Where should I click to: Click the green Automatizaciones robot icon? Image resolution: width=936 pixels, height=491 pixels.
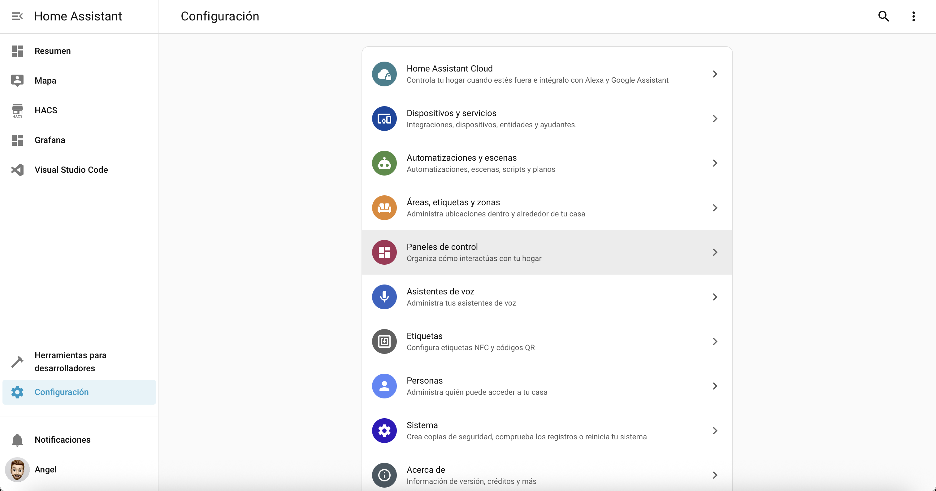point(384,163)
